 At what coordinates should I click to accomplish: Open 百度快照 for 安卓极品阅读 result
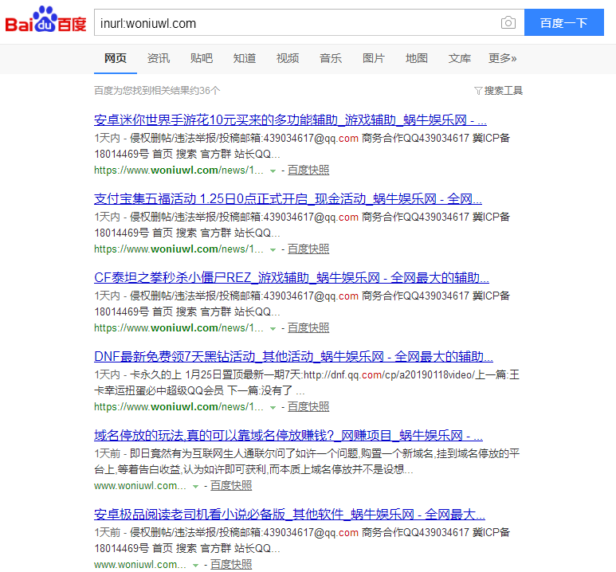(x=231, y=565)
